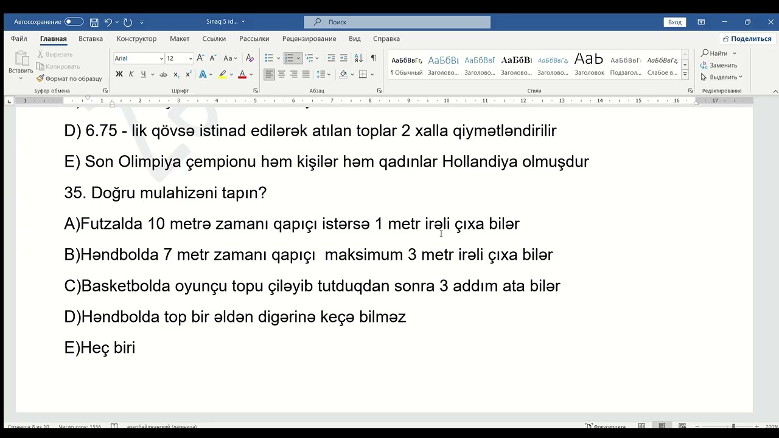This screenshot has width=779, height=438.
Task: Open the Выделить select dropdown
Action: pos(722,77)
